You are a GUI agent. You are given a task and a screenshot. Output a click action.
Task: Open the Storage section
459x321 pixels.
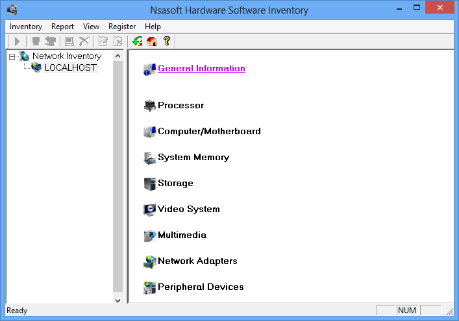pos(175,184)
